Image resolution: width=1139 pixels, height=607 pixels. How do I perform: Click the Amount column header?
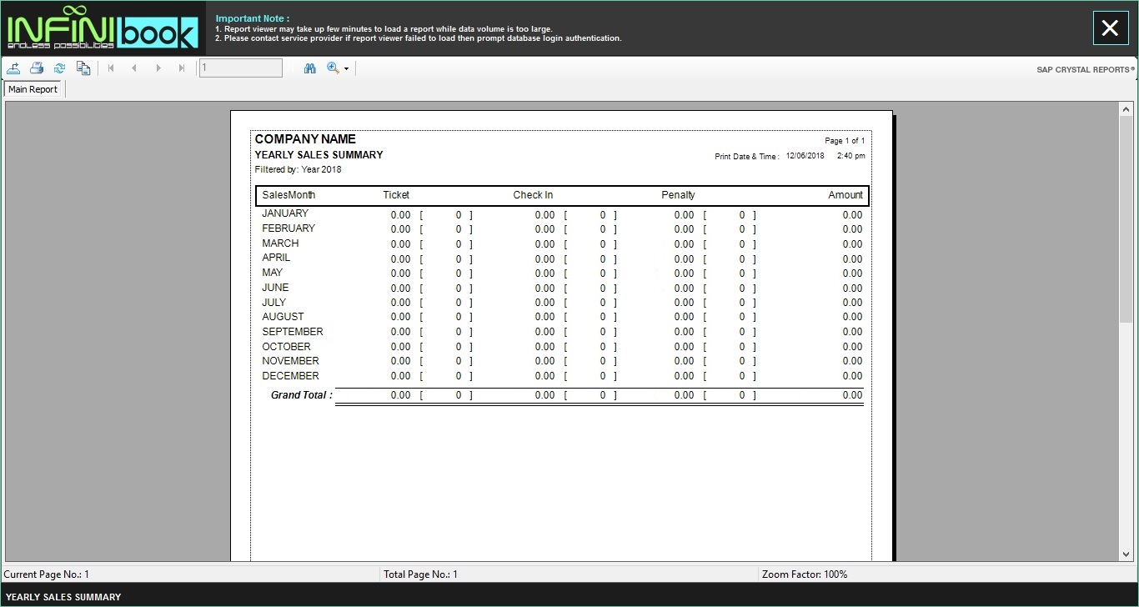coord(845,195)
